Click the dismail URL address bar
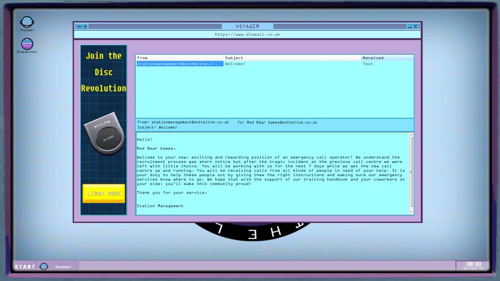This screenshot has width=500, height=281. [x=247, y=35]
